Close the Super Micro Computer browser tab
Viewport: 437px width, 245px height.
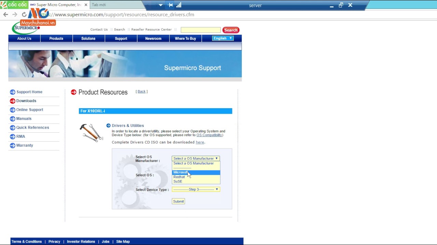[x=86, y=5]
